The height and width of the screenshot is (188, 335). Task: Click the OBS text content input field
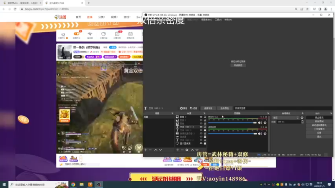point(282,108)
